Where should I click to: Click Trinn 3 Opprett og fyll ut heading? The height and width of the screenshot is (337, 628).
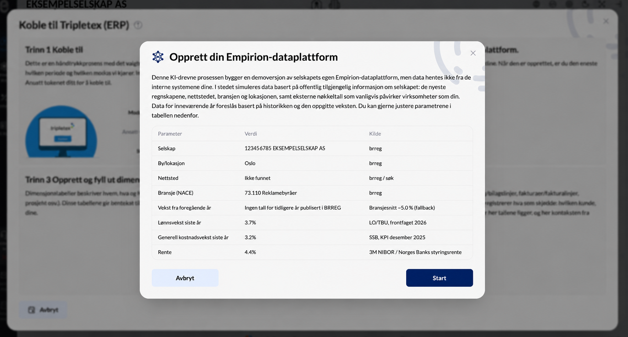point(82,180)
